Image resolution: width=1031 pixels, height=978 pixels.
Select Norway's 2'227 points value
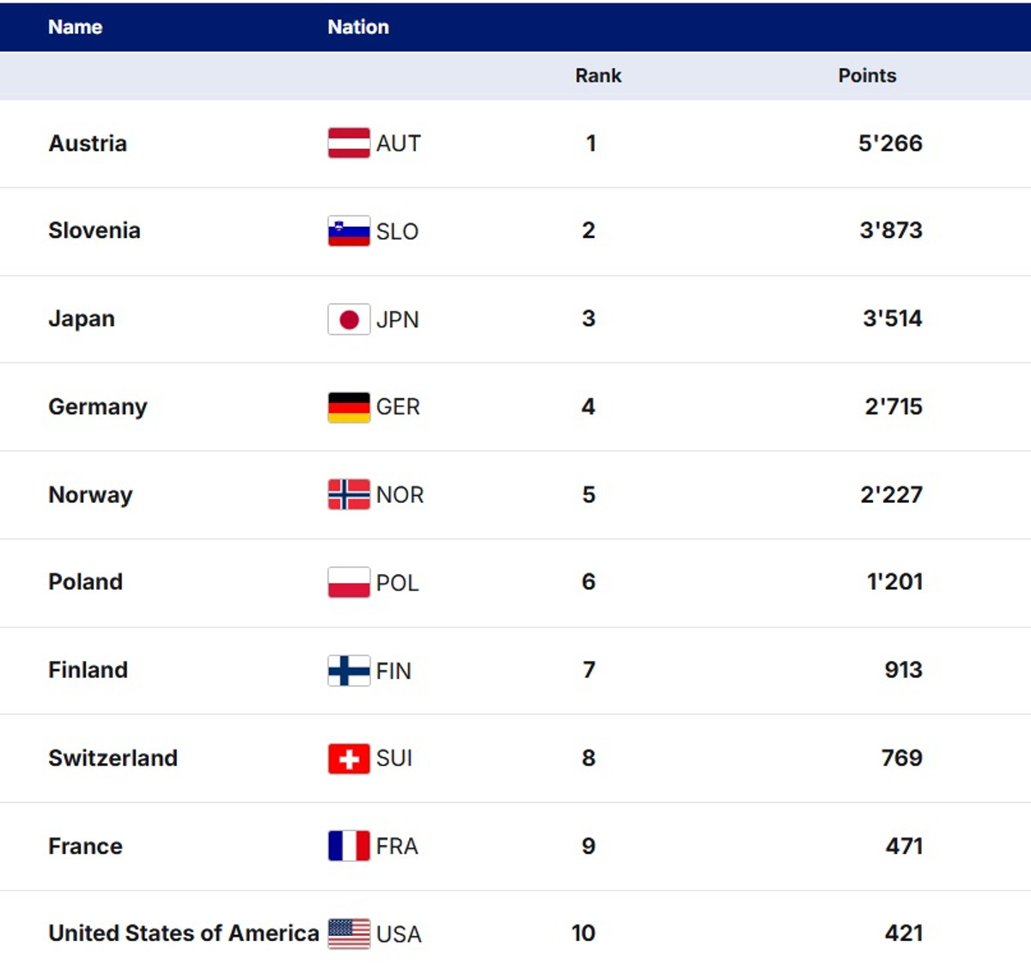point(891,495)
